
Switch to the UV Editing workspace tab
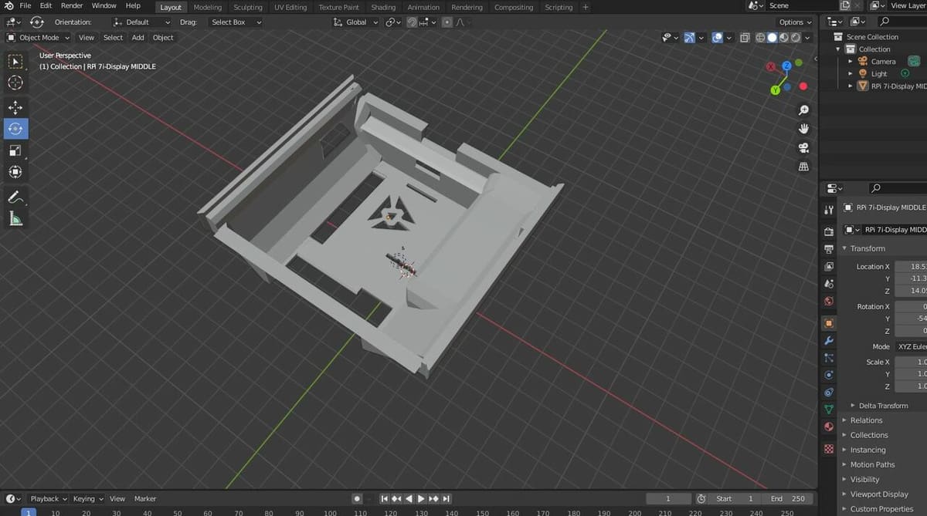coord(290,7)
